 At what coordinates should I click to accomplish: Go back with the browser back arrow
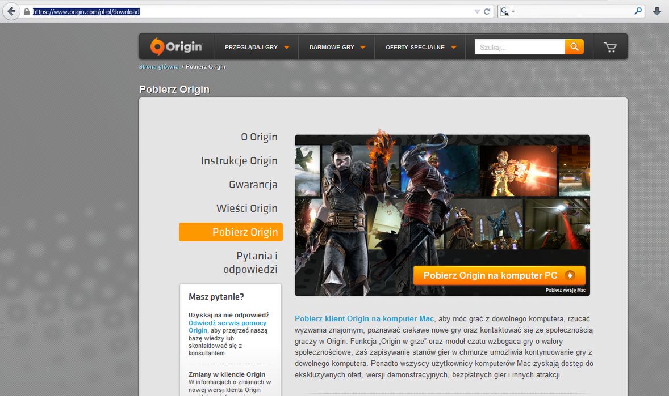(x=11, y=11)
